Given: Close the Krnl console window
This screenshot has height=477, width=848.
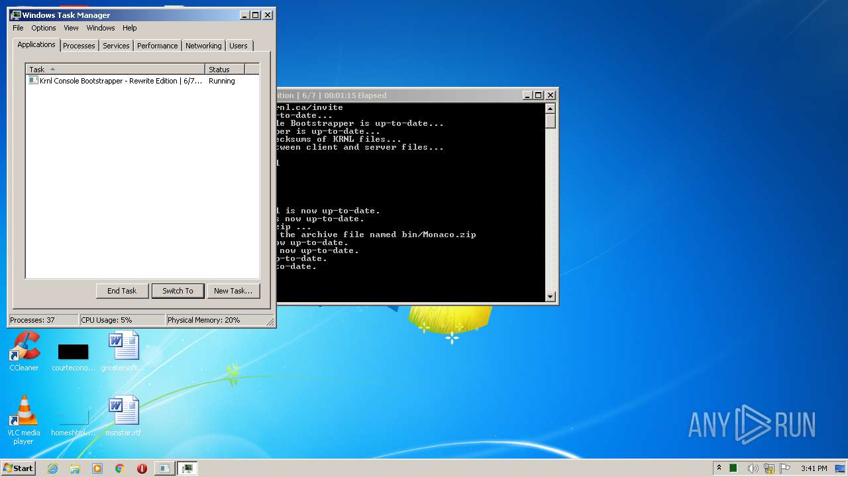Looking at the screenshot, I should pyautogui.click(x=550, y=95).
